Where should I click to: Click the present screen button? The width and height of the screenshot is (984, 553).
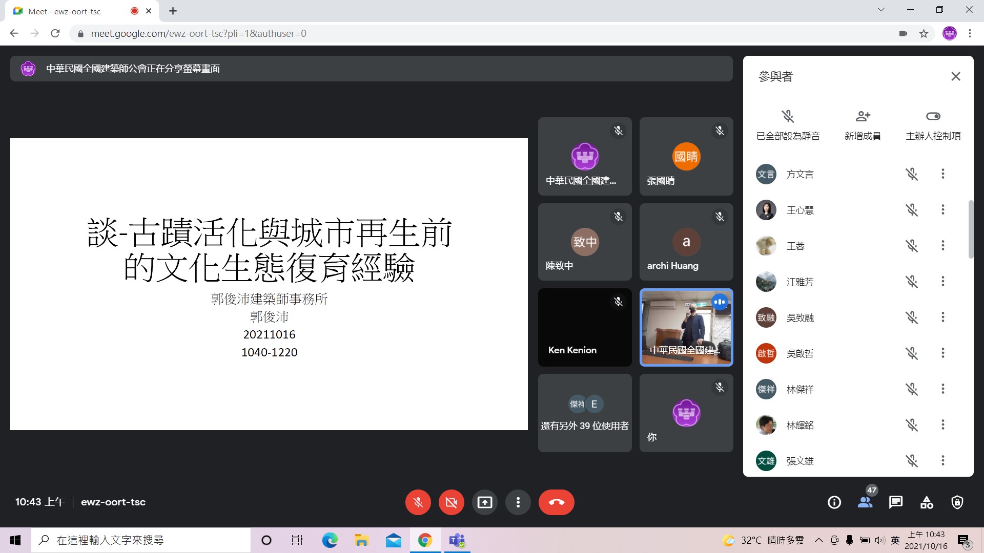[x=484, y=502]
